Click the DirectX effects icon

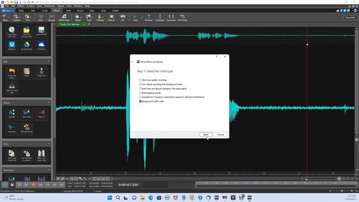(x=112, y=17)
